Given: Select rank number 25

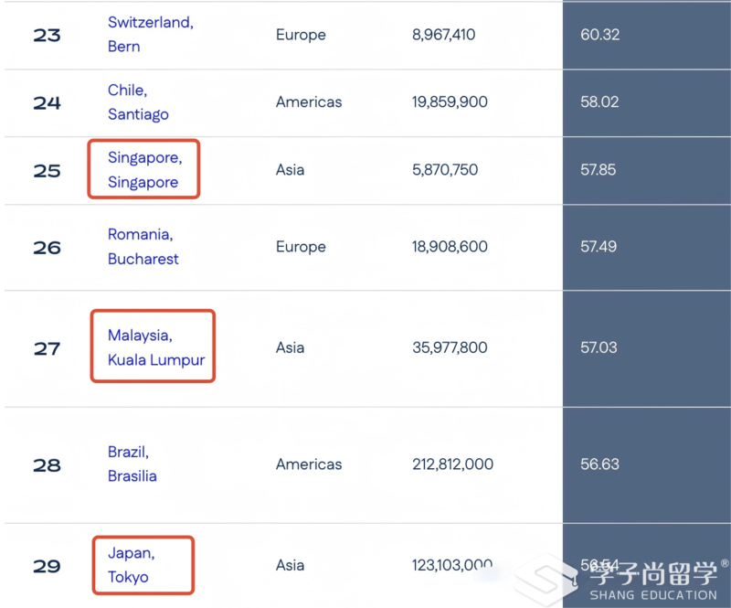Looking at the screenshot, I should (47, 171).
